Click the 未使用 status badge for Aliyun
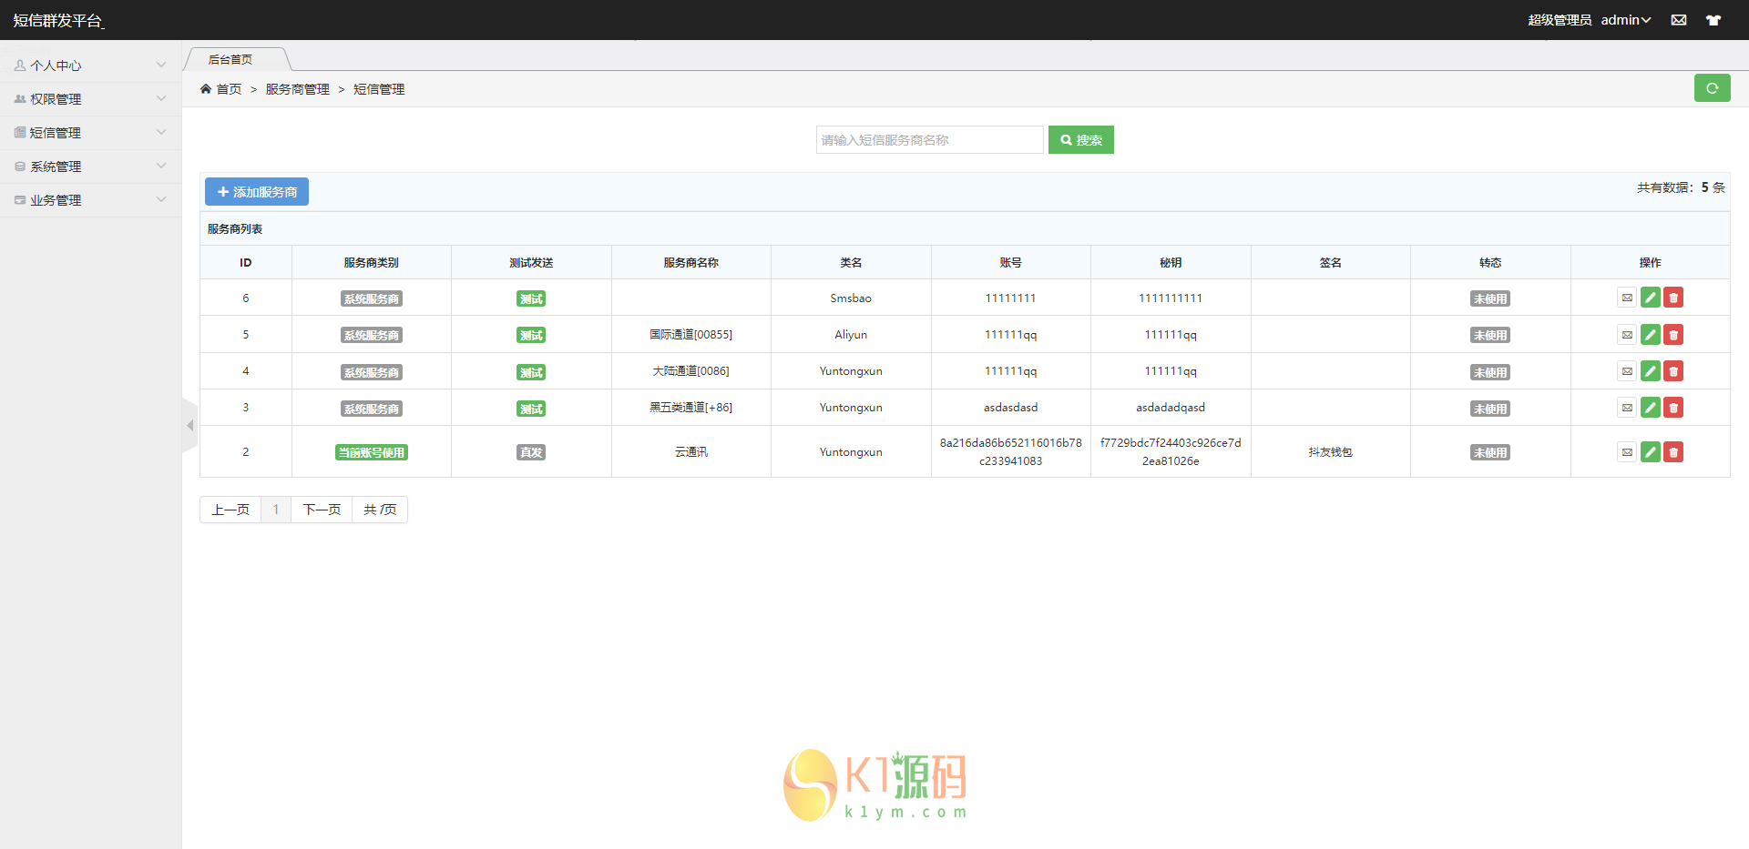Screen dimensions: 1749x849 click(1490, 335)
